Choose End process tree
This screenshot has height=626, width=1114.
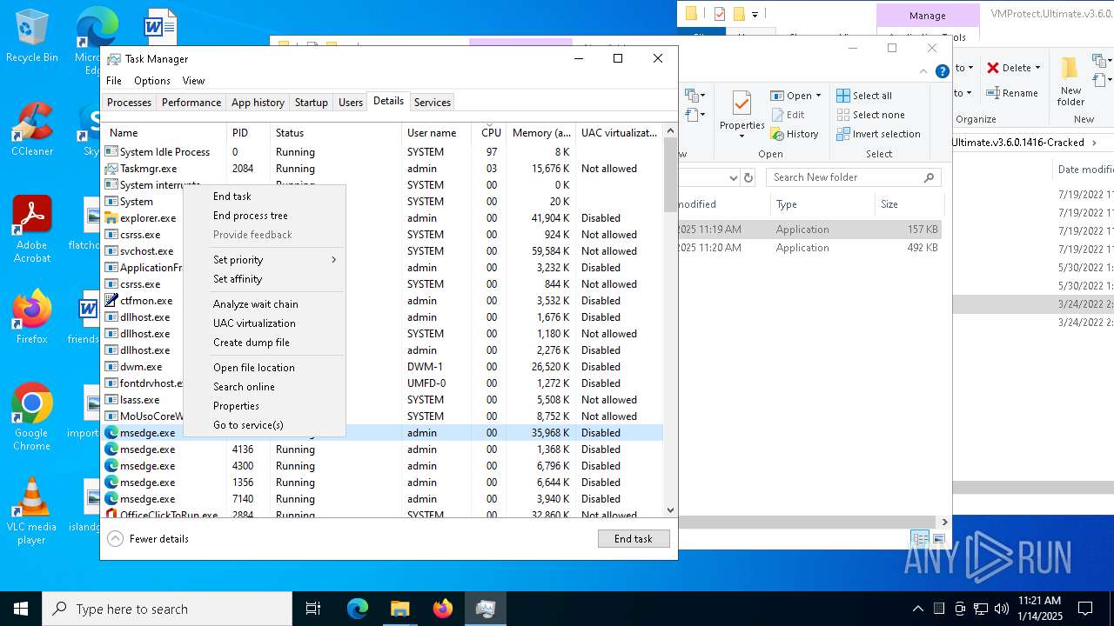(251, 216)
